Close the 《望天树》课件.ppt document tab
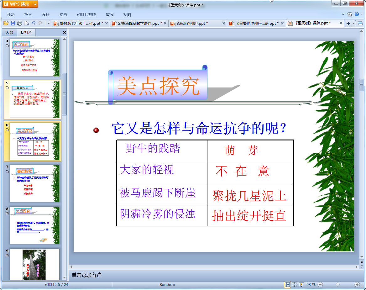Viewport: 366px width, 290px height. (341, 23)
